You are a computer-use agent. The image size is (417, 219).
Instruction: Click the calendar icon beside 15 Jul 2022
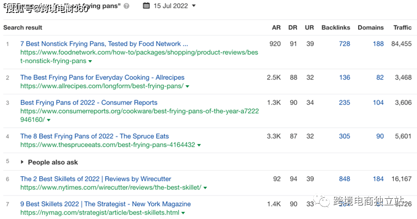pyautogui.click(x=146, y=6)
